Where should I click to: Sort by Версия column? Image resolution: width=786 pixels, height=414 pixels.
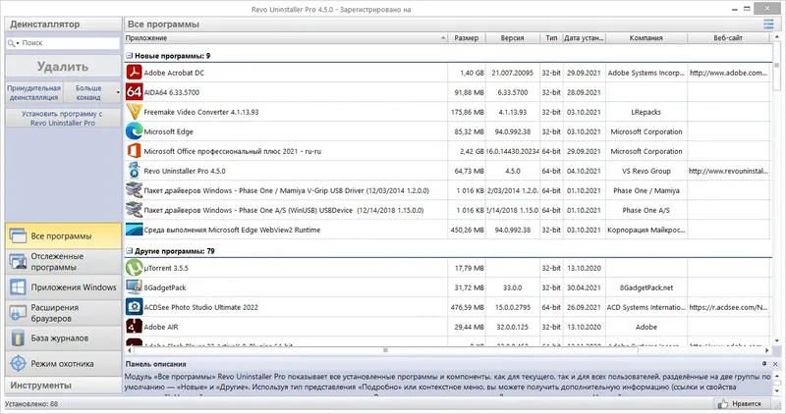(x=512, y=38)
